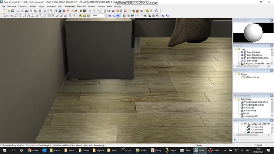This screenshot has width=274, height=154.
Task: Collapse the Stanze tree folder
Action: click(x=235, y=74)
